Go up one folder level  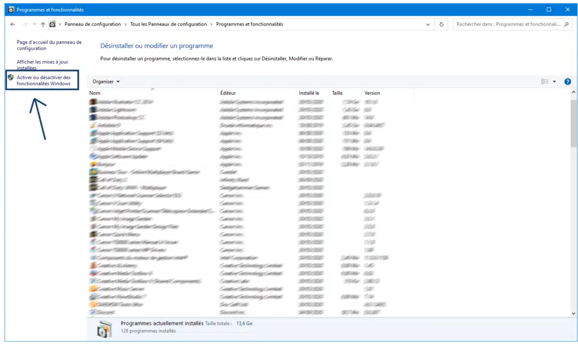click(43, 24)
